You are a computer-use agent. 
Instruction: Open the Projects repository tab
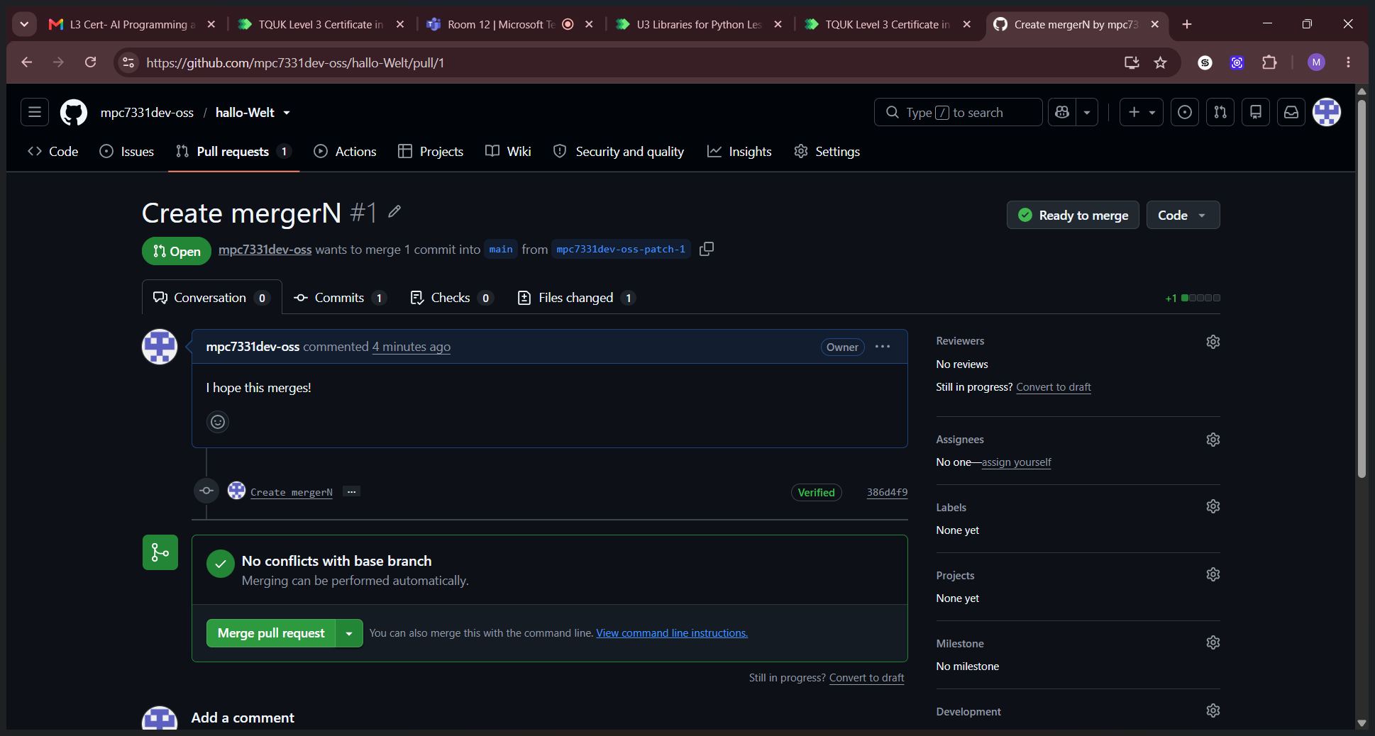[431, 152]
